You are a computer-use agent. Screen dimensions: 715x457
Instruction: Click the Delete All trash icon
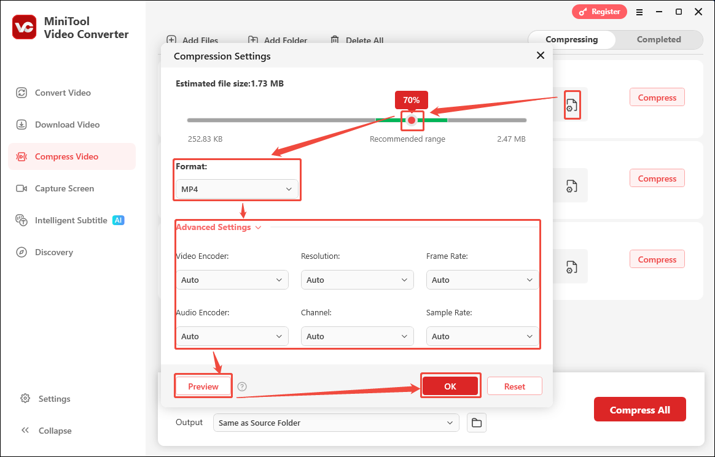point(335,39)
